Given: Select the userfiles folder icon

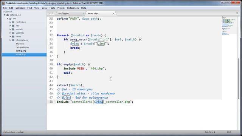Looking at the screenshot, I should [13, 33].
